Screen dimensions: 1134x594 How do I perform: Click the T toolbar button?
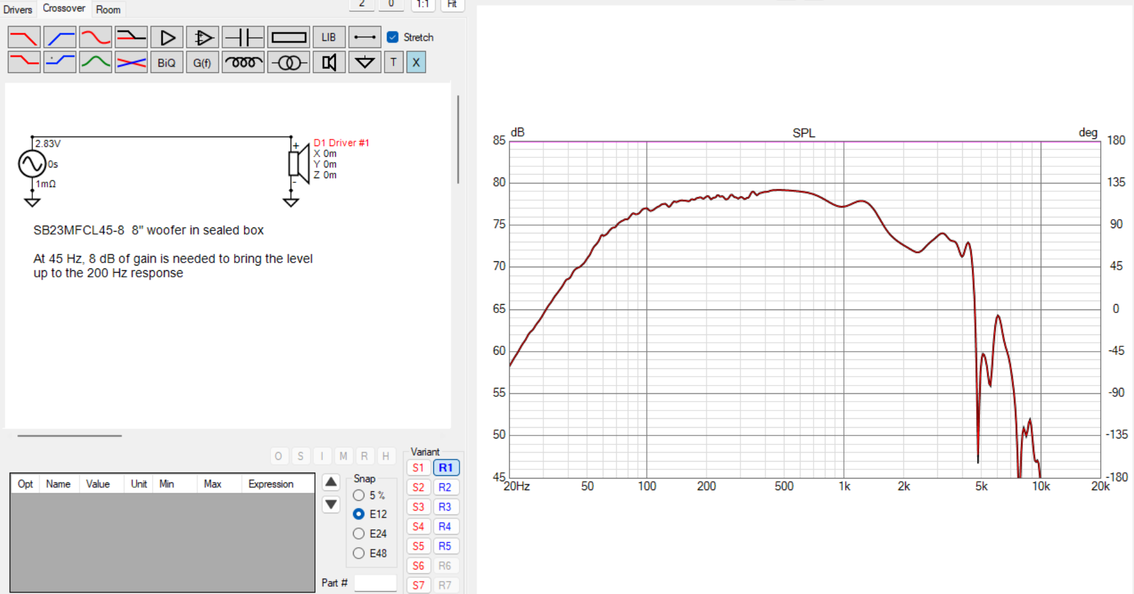click(393, 62)
